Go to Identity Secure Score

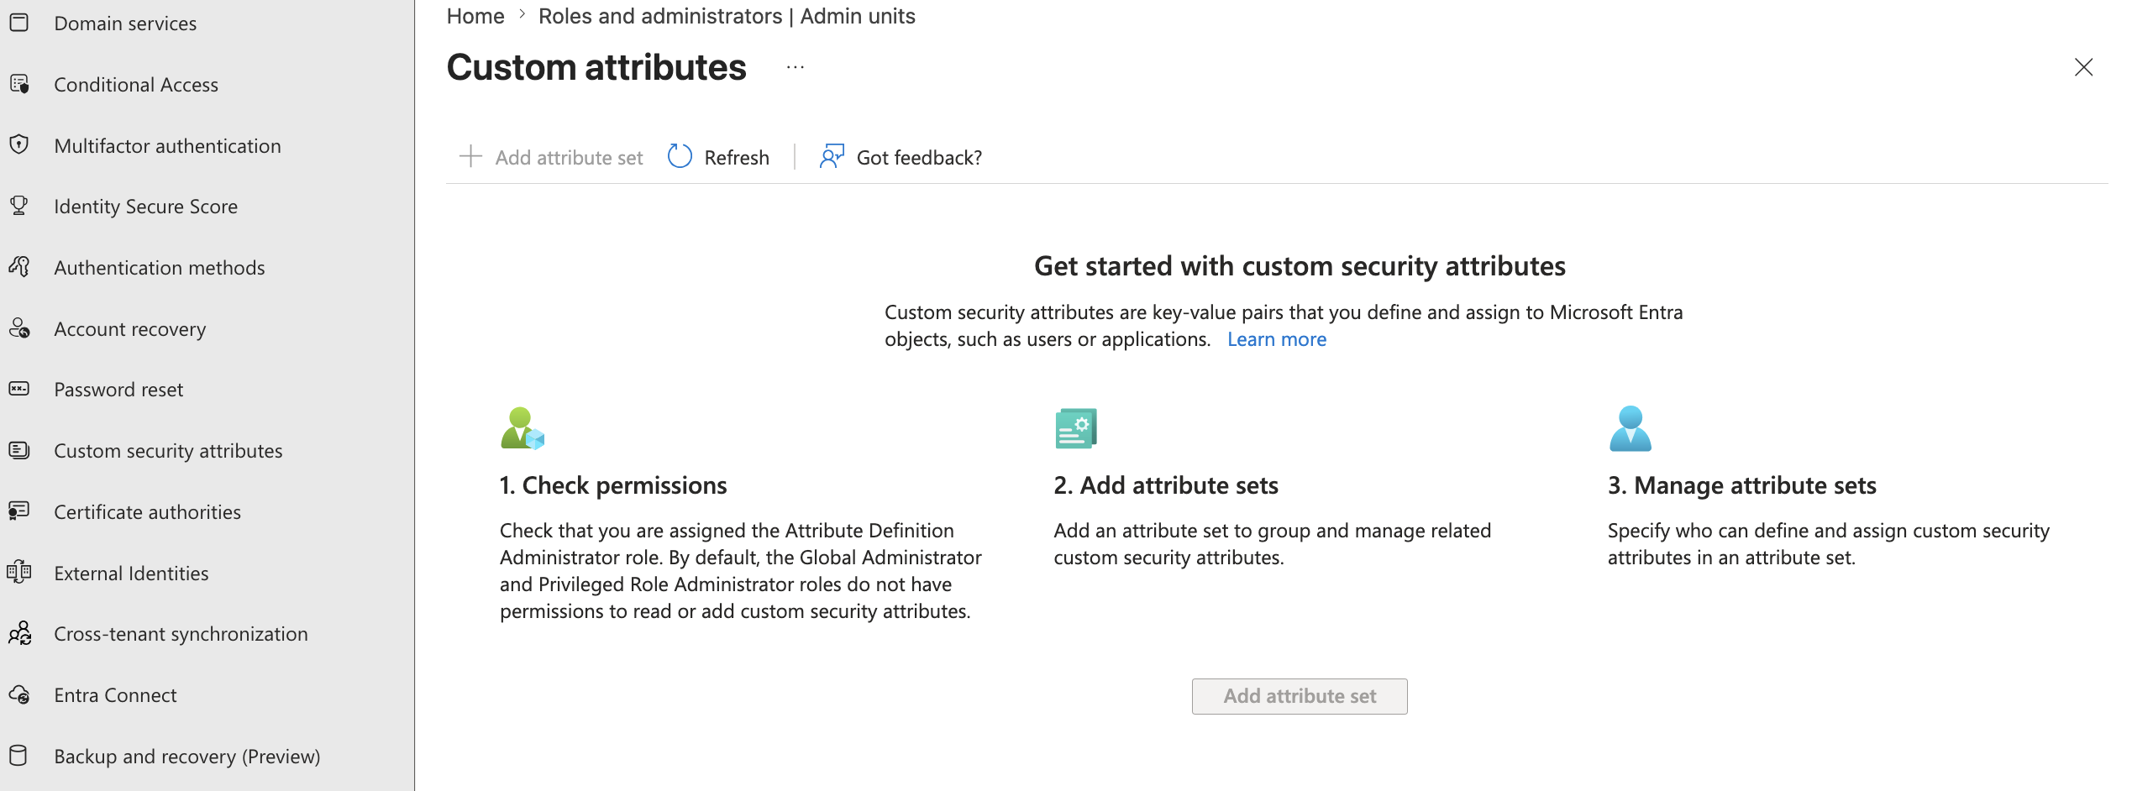pos(145,207)
